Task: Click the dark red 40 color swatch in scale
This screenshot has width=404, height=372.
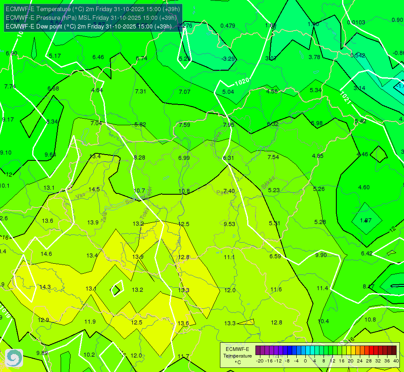Action: 394,350
